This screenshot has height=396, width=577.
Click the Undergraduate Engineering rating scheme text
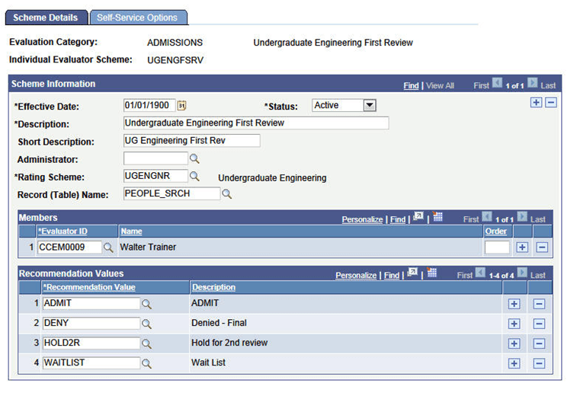coord(272,178)
